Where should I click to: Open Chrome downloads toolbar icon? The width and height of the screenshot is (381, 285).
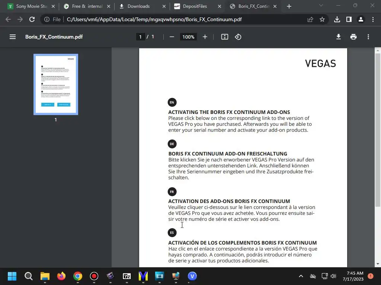[337, 19]
